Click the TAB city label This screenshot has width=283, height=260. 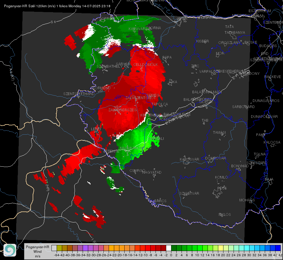(x=205, y=120)
